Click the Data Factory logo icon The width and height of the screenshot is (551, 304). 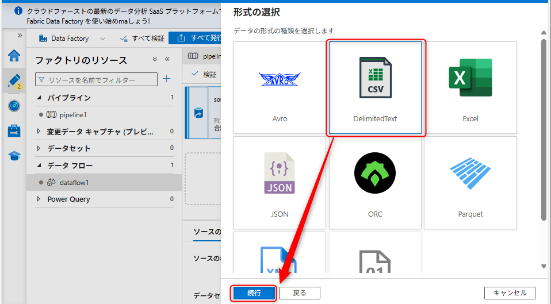43,39
